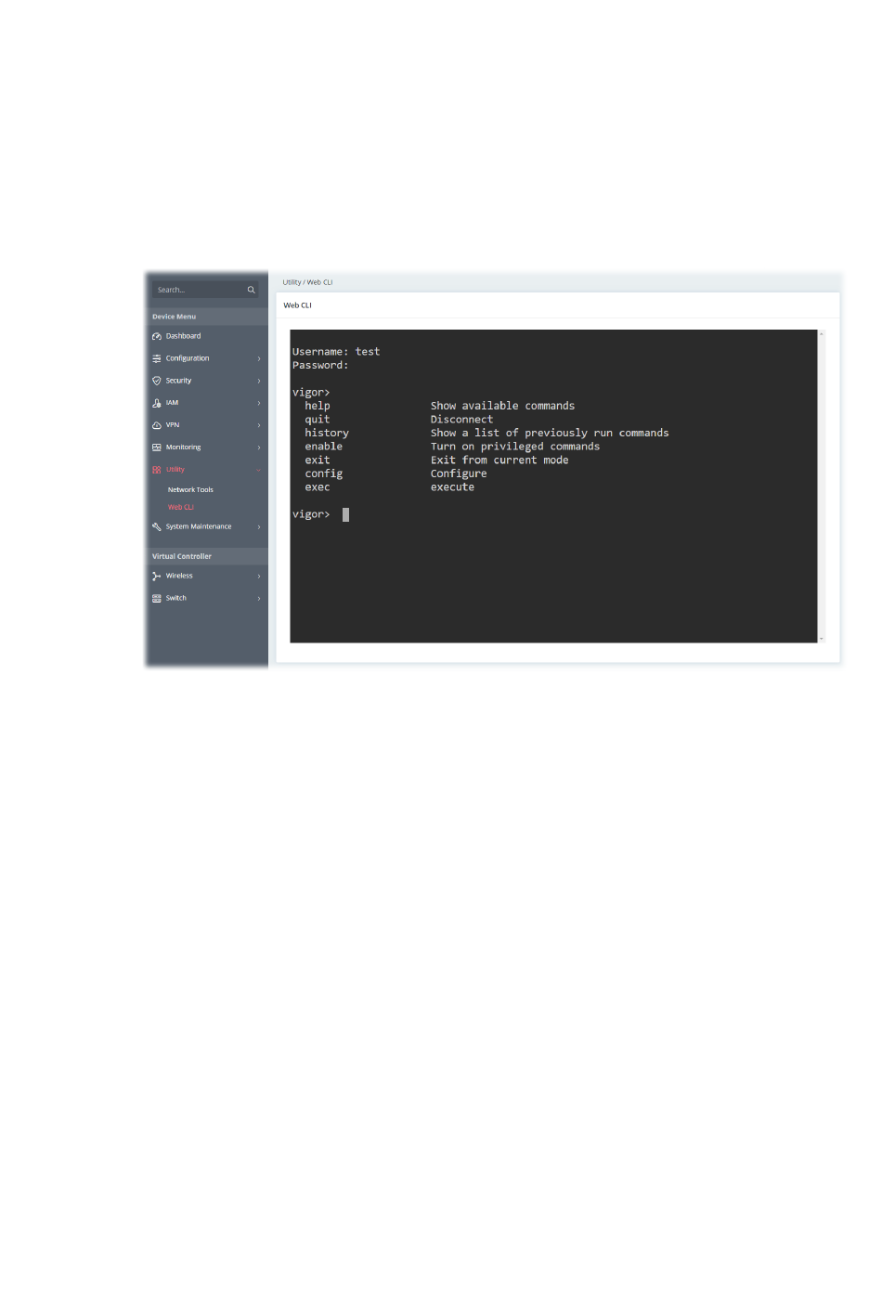Click the 'history' command in terminal
This screenshot has width=882, height=1297.
tap(327, 433)
